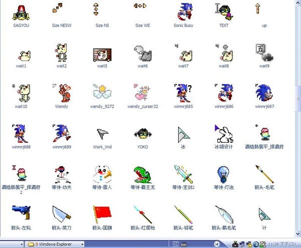Image resolution: width=301 pixels, height=248 pixels.
Task: Select the wait10 cursor file
Action: click(x=21, y=93)
